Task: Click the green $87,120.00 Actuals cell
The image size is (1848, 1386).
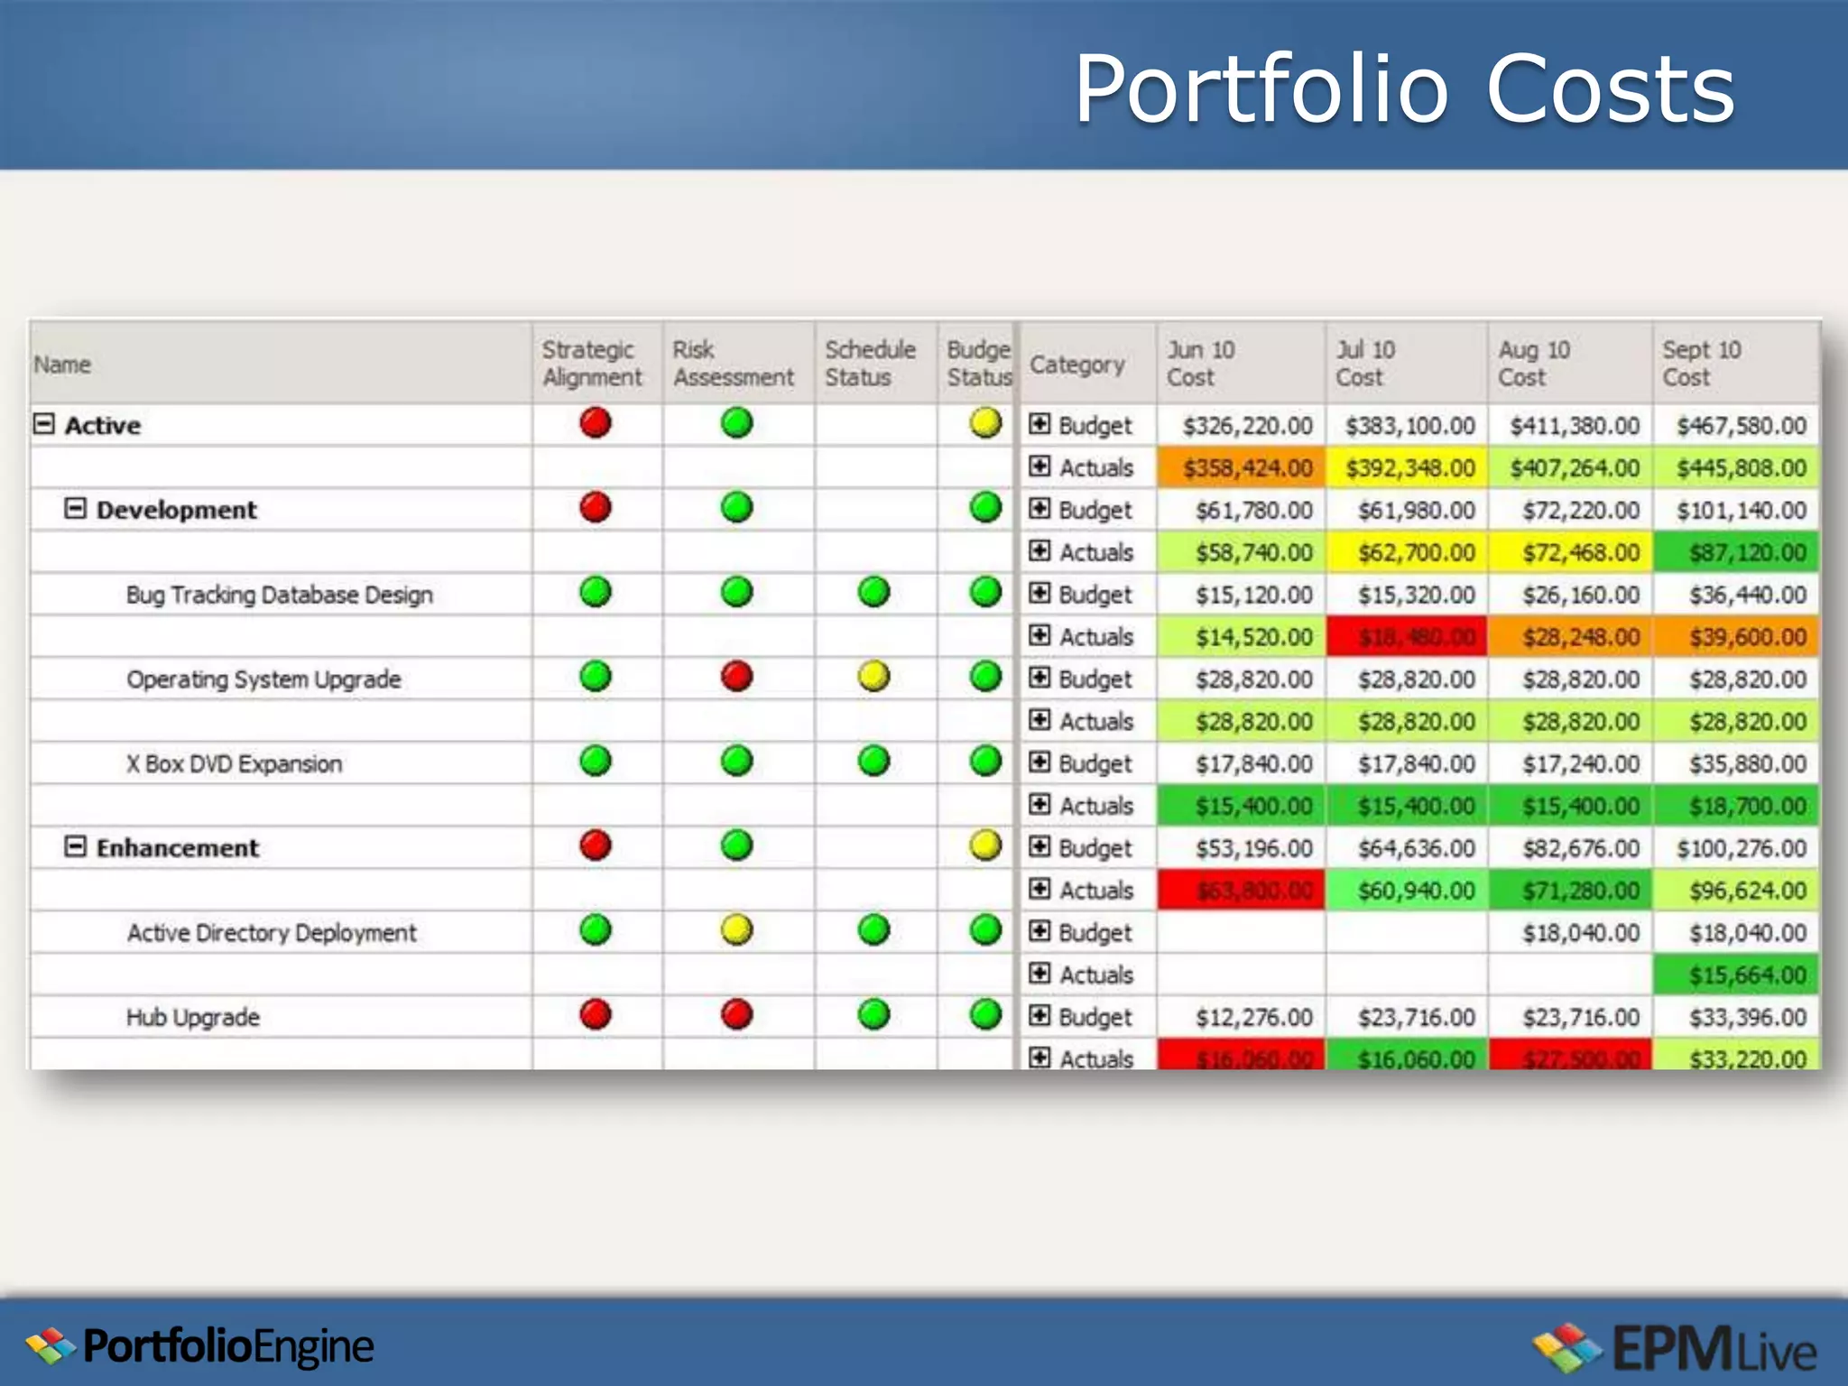Action: [x=1736, y=552]
